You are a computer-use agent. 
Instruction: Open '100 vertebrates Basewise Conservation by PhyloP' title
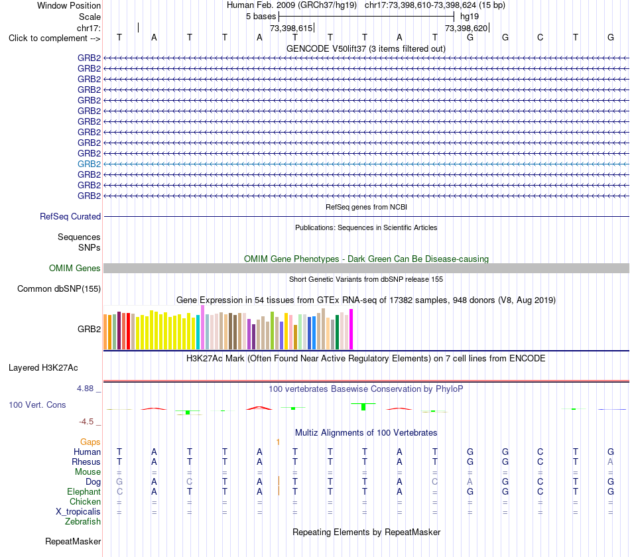tap(366, 389)
